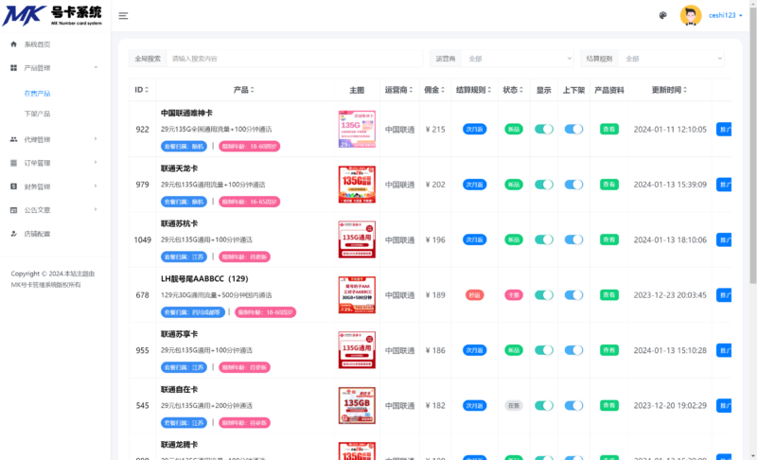Image resolution: width=757 pixels, height=460 pixels.
Task: Click the MK logo in the header
Action: [52, 15]
